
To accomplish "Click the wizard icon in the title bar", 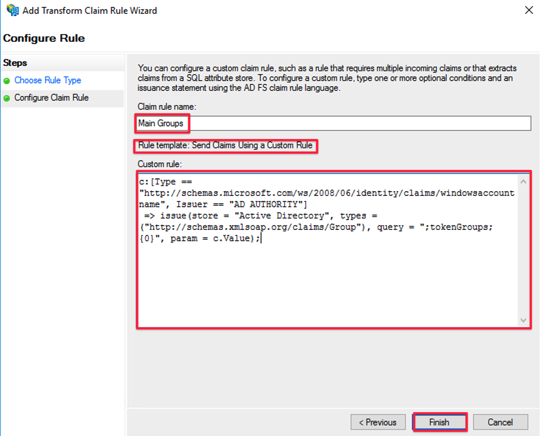I will point(12,10).
